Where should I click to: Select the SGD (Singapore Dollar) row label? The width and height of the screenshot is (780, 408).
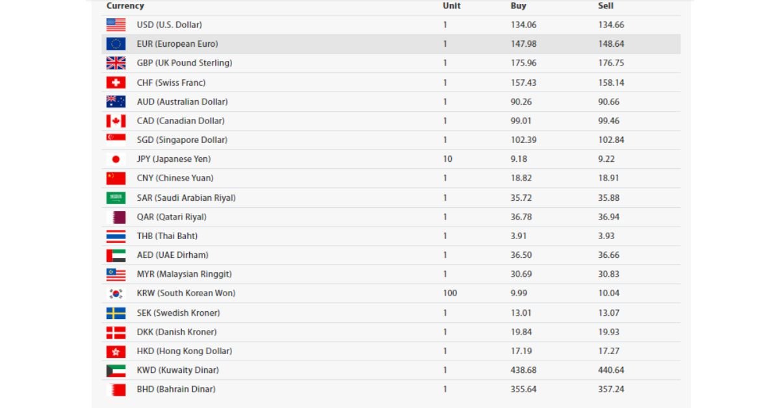[182, 140]
